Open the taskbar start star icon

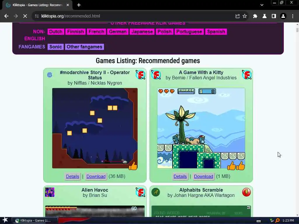[5, 220]
